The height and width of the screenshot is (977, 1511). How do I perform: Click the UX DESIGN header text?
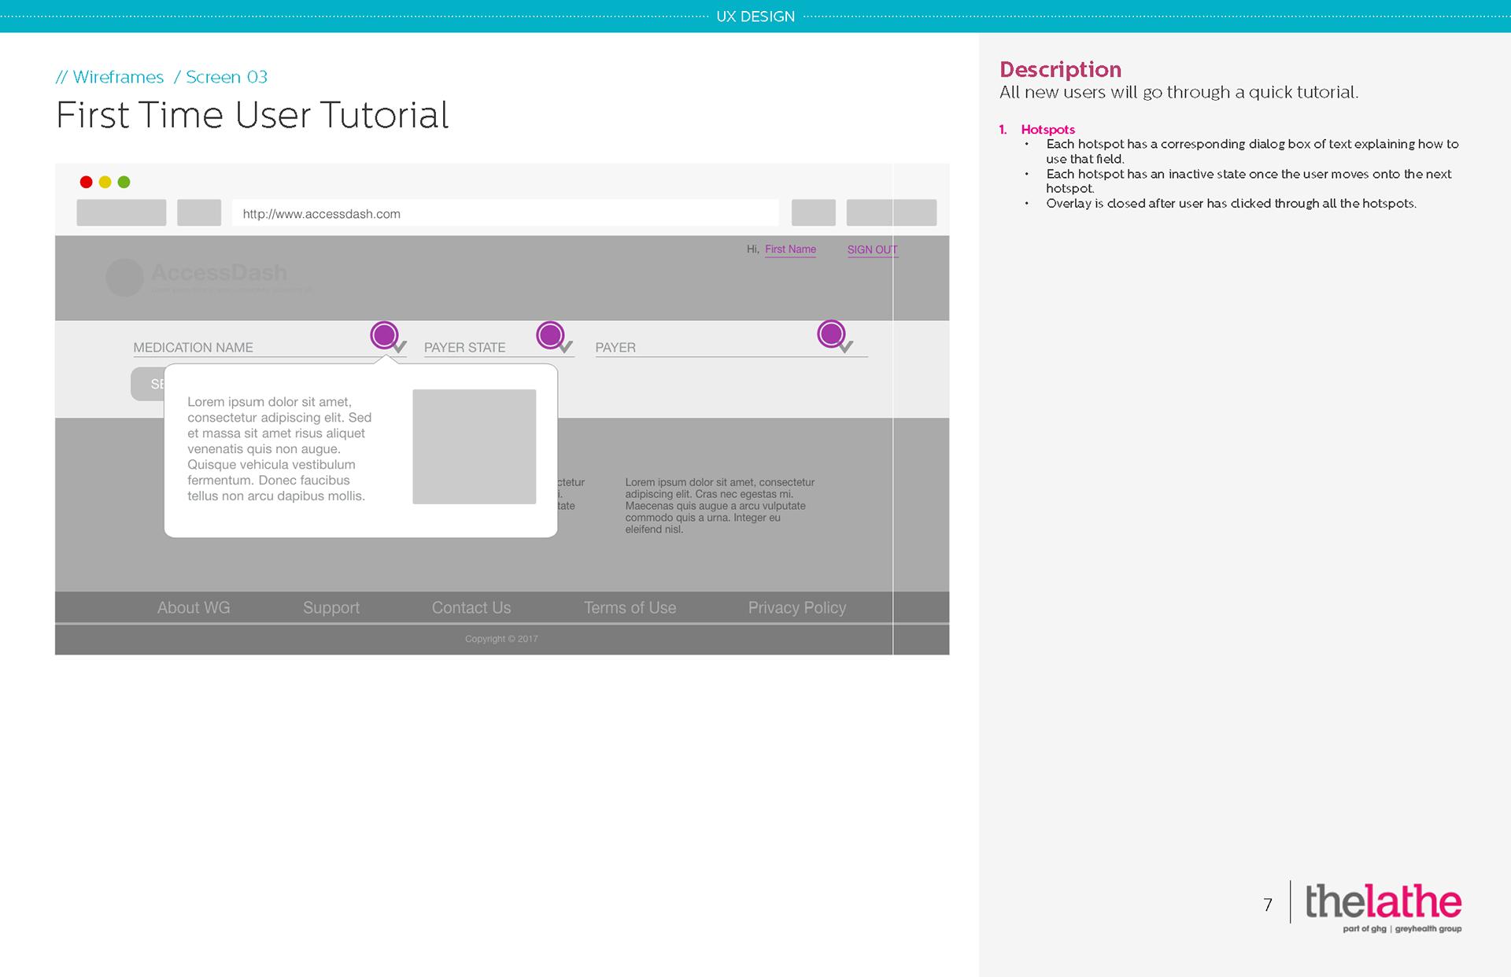click(755, 17)
